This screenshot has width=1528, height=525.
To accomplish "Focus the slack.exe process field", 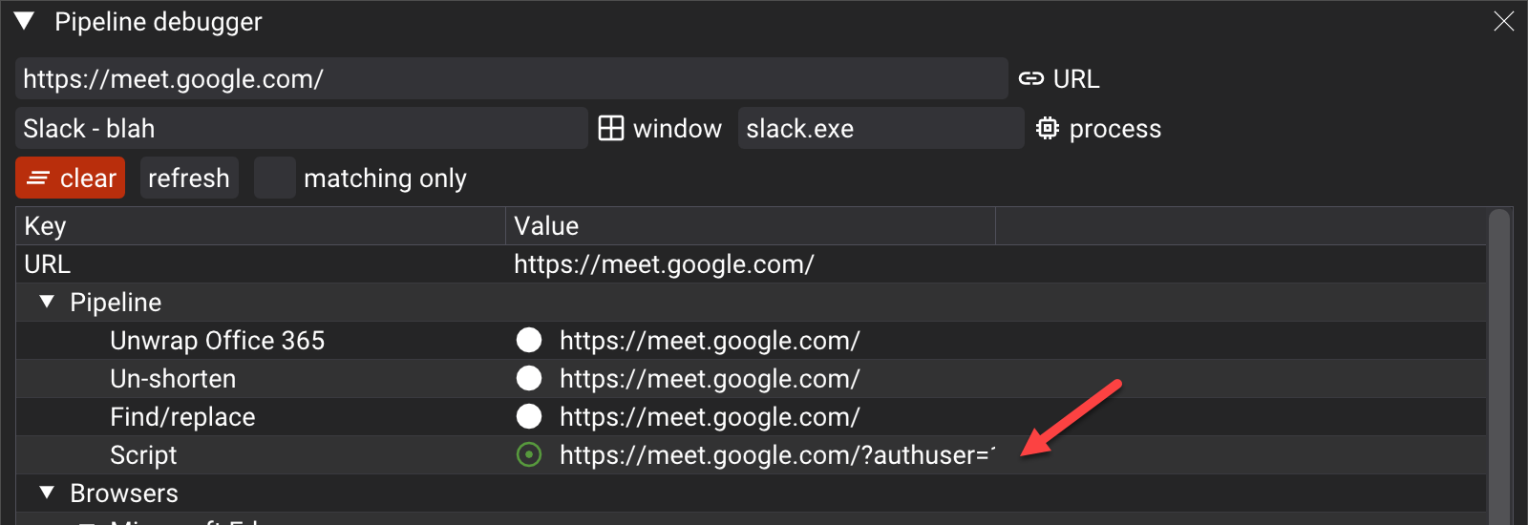I will tap(881, 128).
